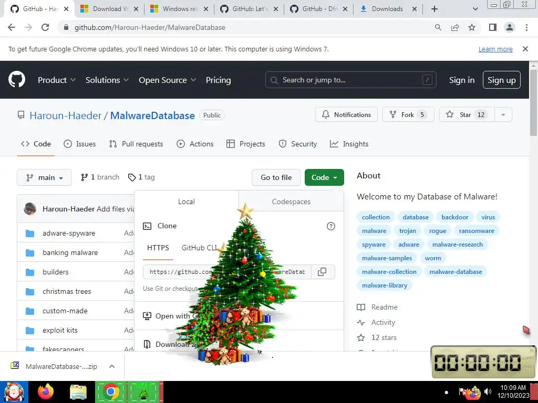Viewport: 538px width, 403px height.
Task: Expand MalwareDatabase zip download options
Action: pos(112,366)
